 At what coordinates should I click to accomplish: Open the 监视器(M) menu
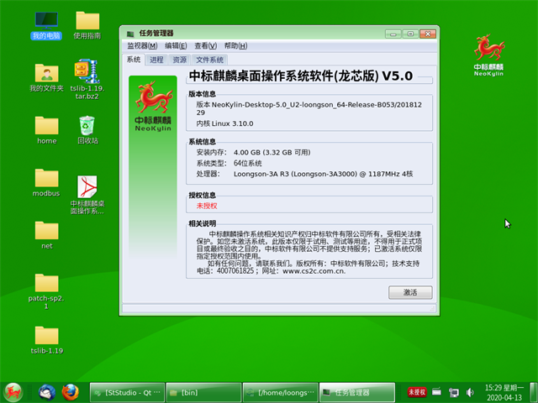142,46
